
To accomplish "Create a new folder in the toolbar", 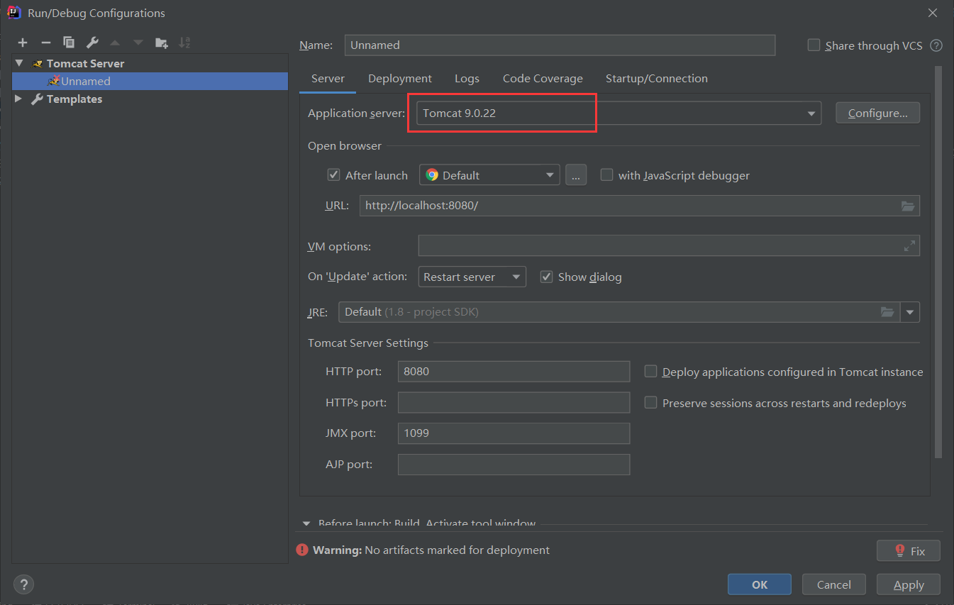I will [x=162, y=43].
